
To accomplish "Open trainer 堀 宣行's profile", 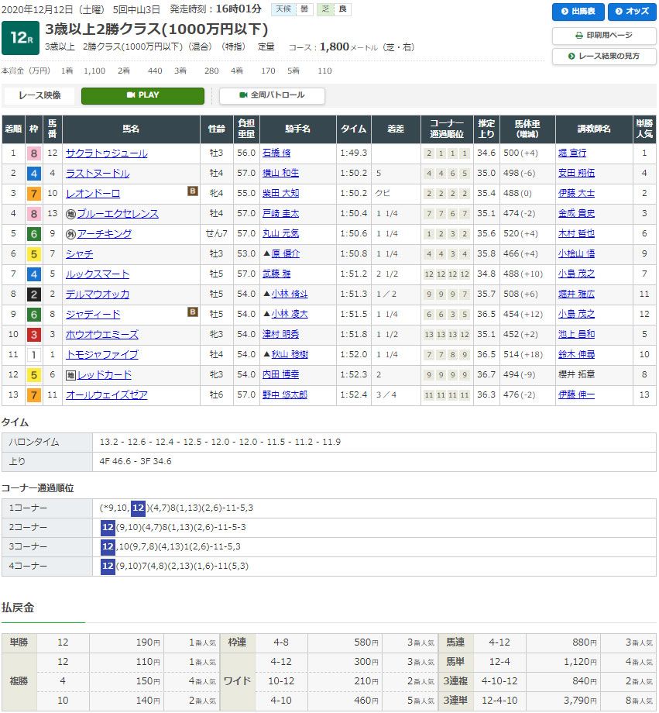I will point(572,153).
